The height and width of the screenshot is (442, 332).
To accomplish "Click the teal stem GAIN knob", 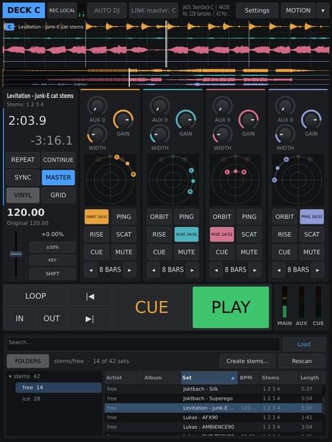I will point(186,119).
